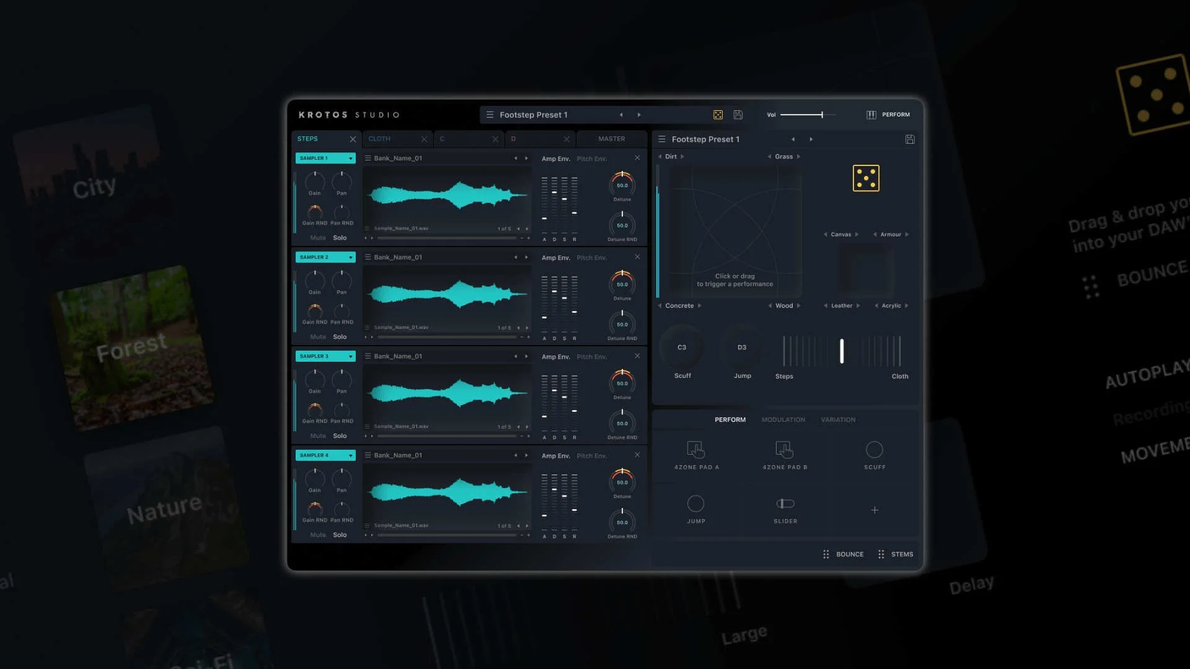Image resolution: width=1190 pixels, height=669 pixels.
Task: Click the randomize dice icon in top bar
Action: (x=718, y=115)
